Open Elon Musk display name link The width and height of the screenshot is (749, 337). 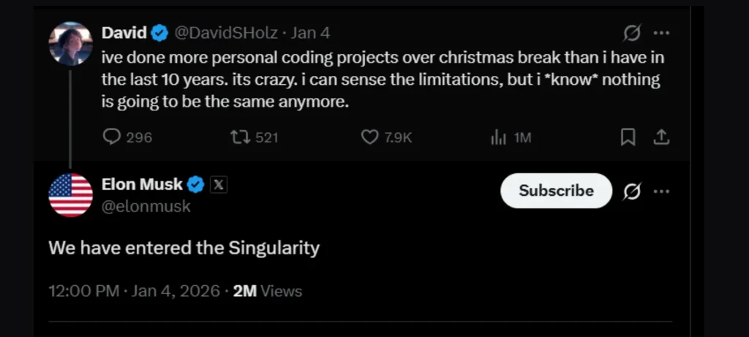142,185
